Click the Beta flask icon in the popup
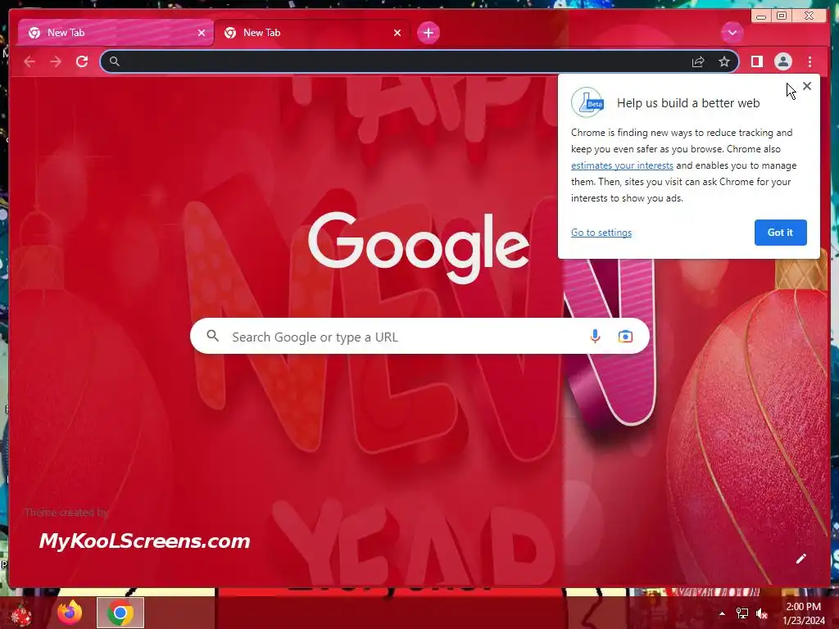 (587, 102)
